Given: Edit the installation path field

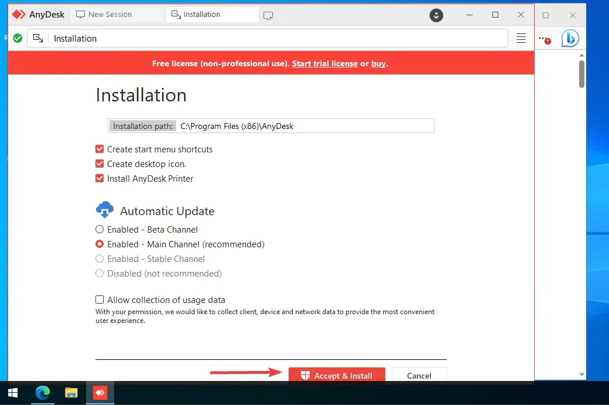Looking at the screenshot, I should [x=271, y=126].
